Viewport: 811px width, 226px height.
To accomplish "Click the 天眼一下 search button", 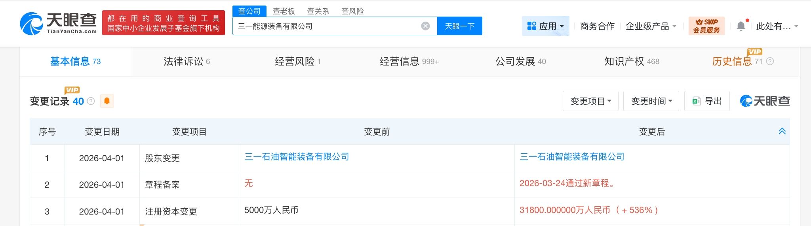I will point(459,26).
